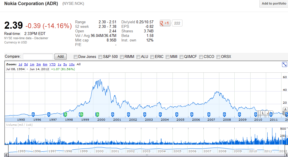Image resolution: width=288 pixels, height=157 pixels.
Task: Click Add to portfolio button
Action: tap(274, 3)
